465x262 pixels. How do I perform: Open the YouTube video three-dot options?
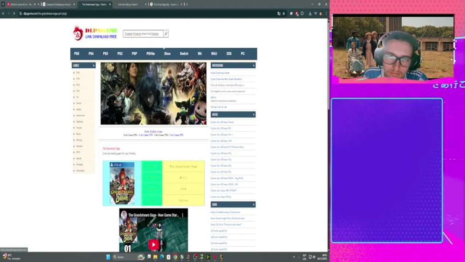coord(183,215)
